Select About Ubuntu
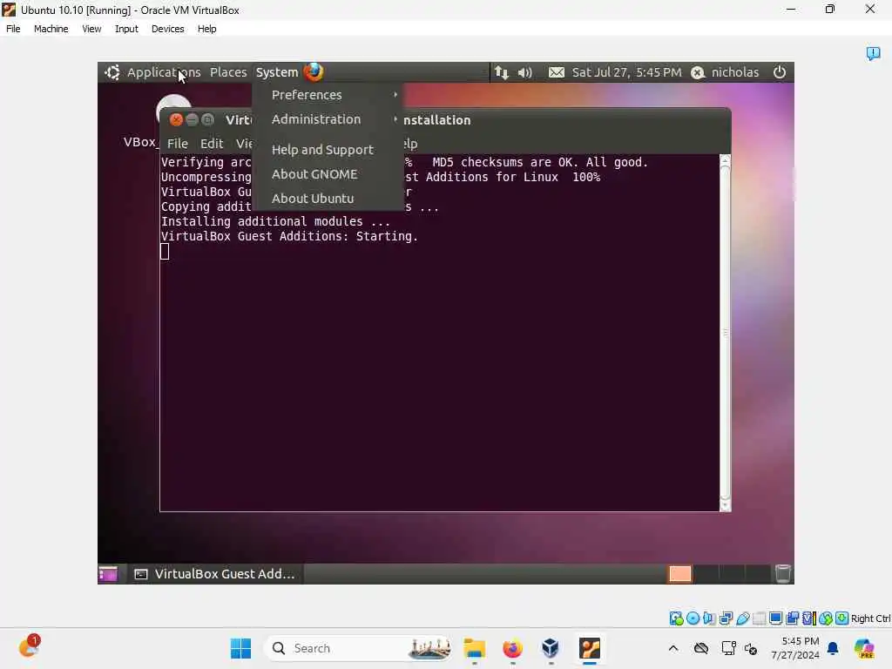 pos(328,199)
